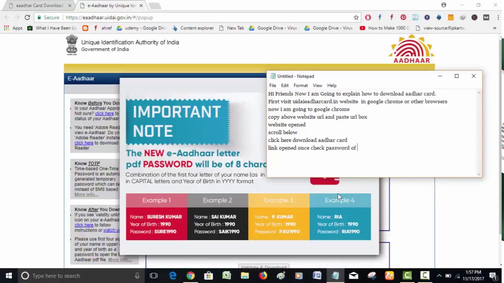Screen dimensions: 504x283
Task: Click 'More info...' under Know TOTP
Action: coord(86,195)
